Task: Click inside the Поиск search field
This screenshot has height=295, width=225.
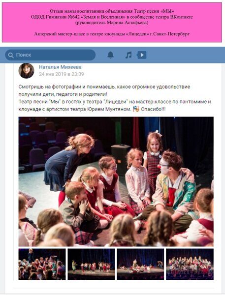Action: [x=50, y=55]
